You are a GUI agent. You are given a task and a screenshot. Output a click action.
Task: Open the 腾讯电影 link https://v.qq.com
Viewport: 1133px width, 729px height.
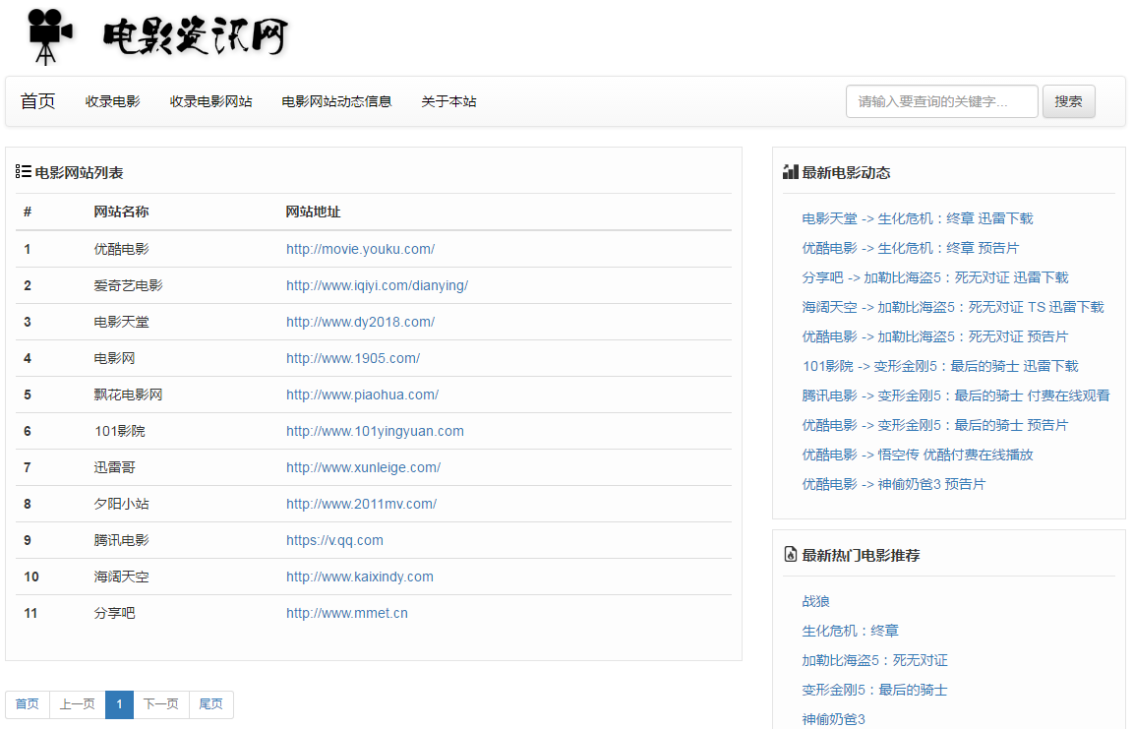coord(333,540)
